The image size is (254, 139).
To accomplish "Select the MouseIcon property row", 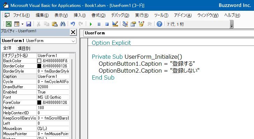I will click(x=36, y=129).
